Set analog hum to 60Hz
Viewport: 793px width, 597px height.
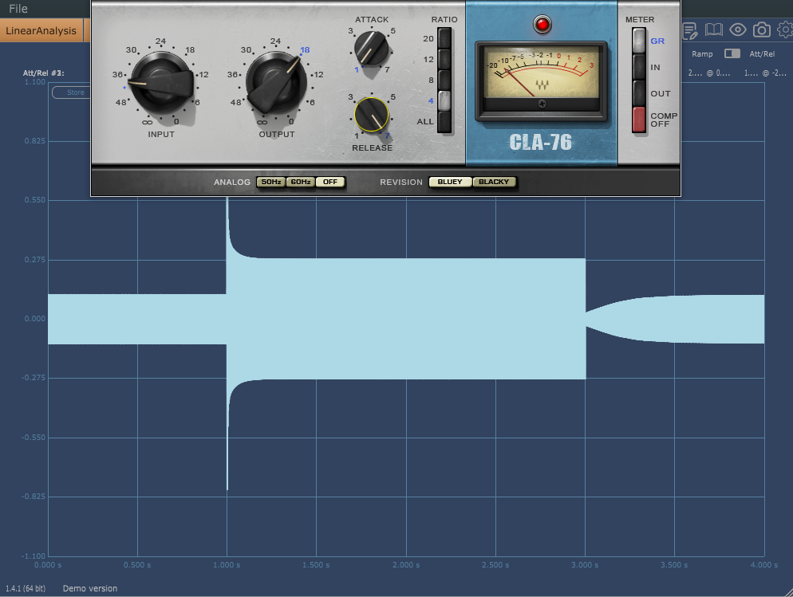301,182
